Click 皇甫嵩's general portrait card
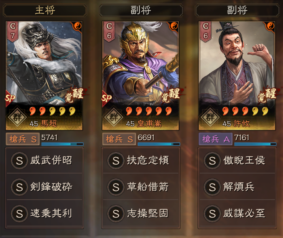 click(x=141, y=76)
